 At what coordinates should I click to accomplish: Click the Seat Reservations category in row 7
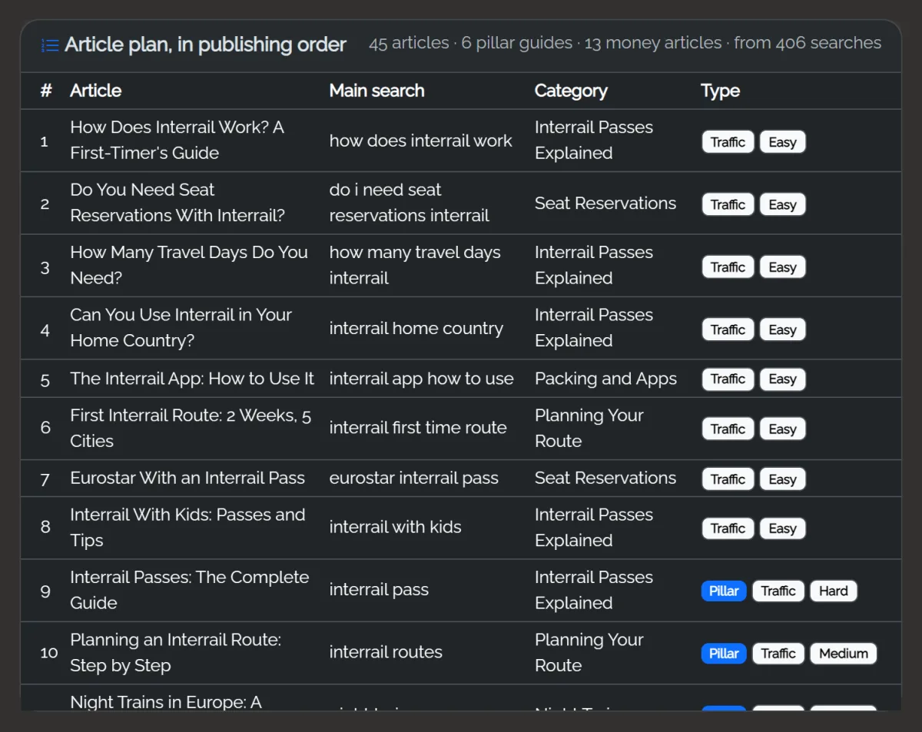(605, 478)
